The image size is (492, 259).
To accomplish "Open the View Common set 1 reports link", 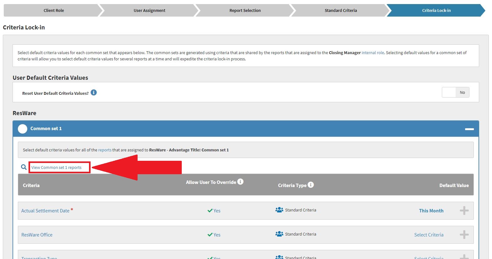I will (56, 168).
